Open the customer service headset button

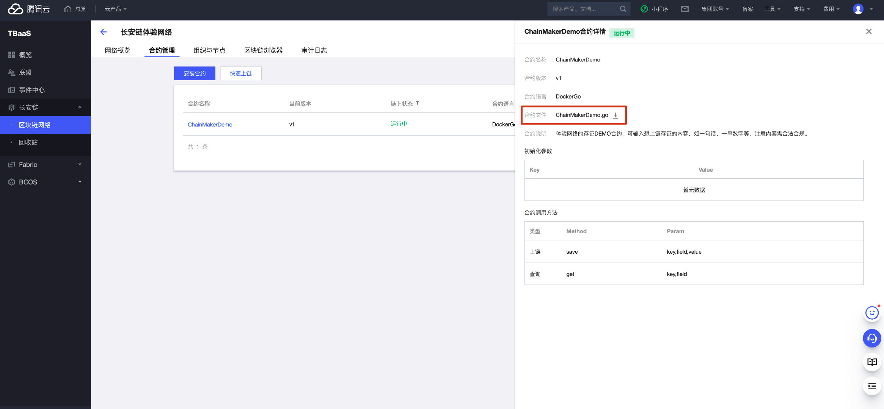click(x=871, y=338)
